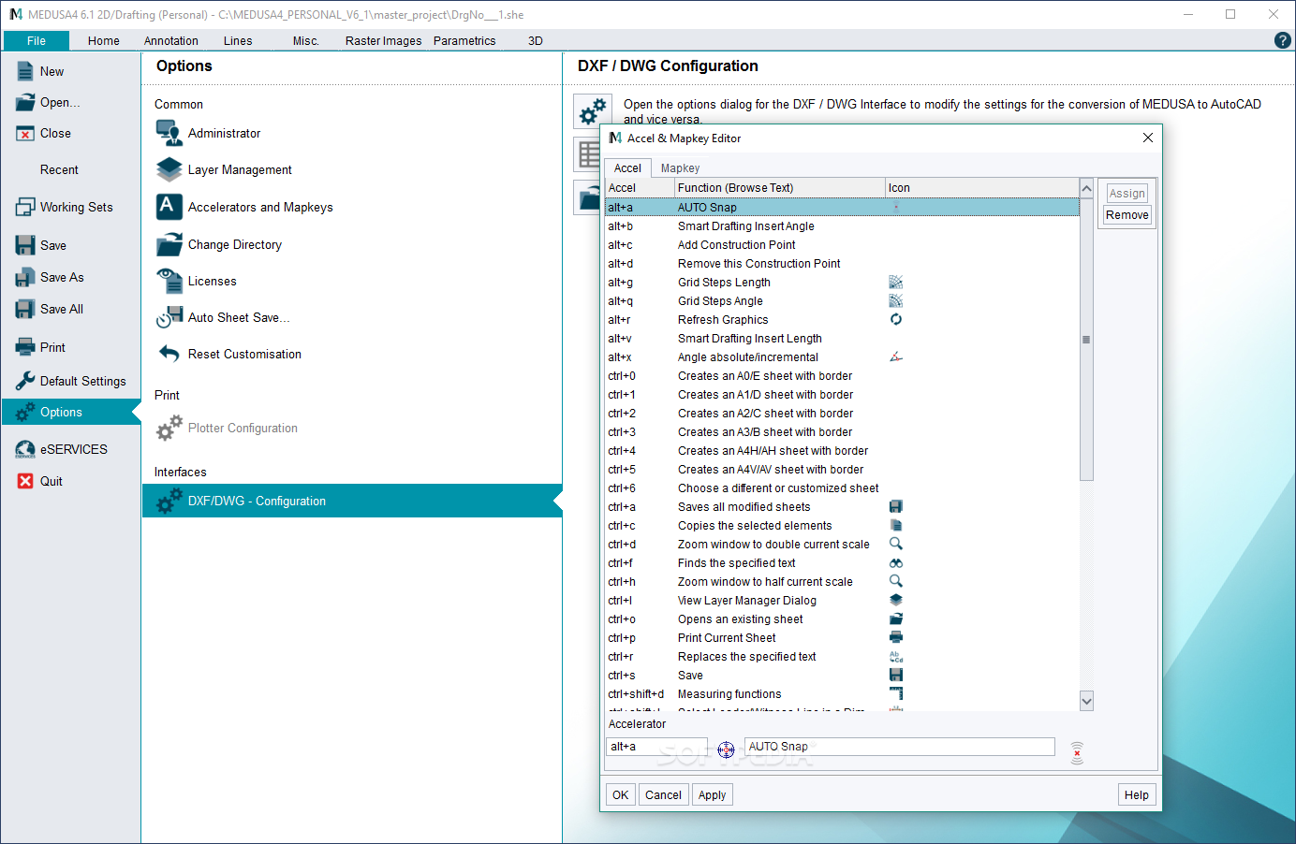
Task: Click the Auto Sheet Save icon
Action: coord(169,317)
